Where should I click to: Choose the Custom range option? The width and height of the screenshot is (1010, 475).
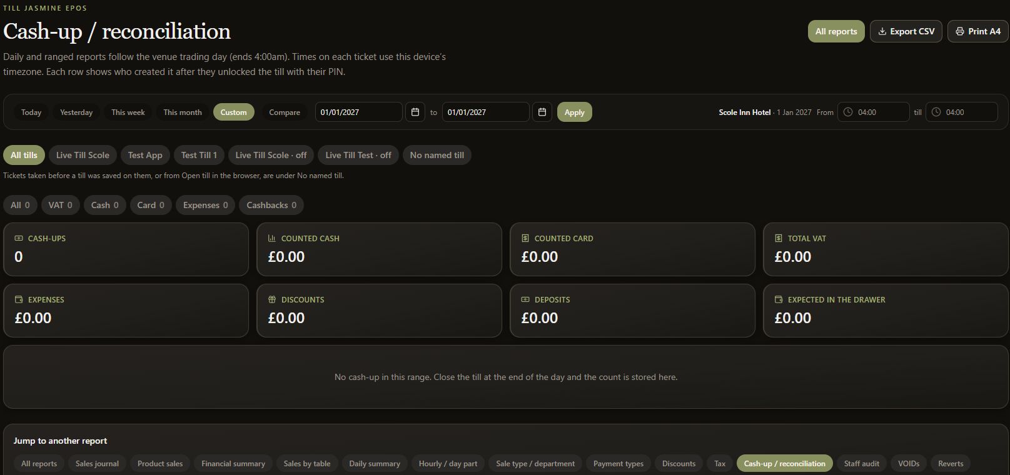[x=233, y=112]
